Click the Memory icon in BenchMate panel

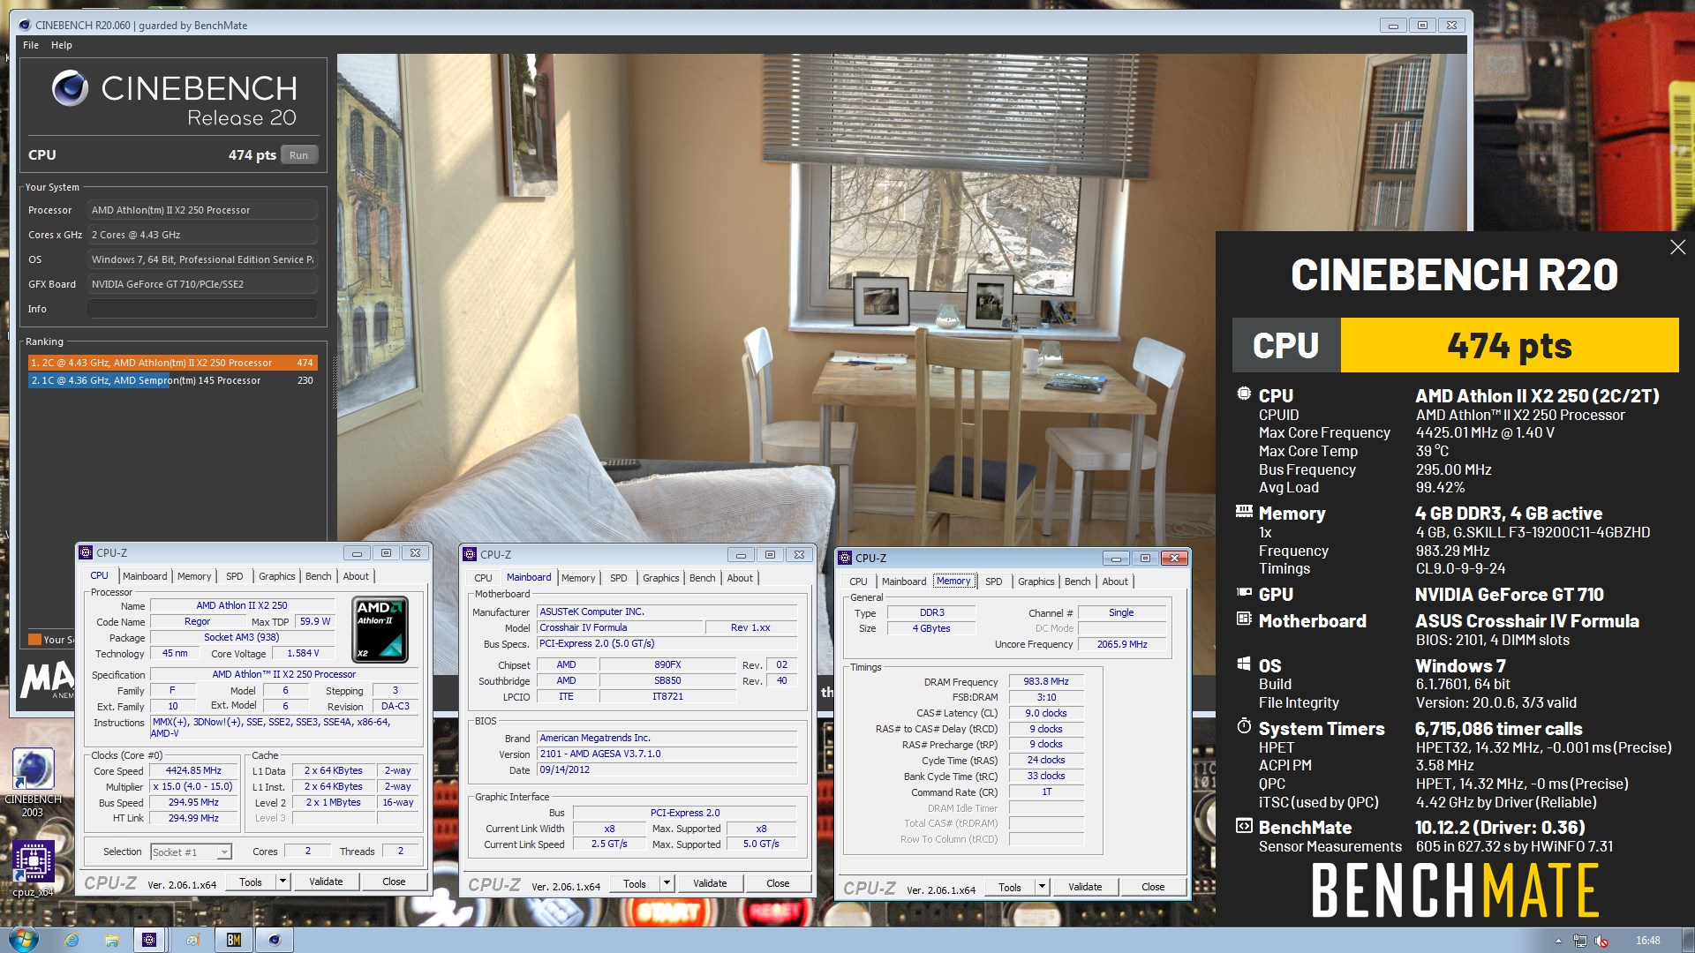[1244, 512]
